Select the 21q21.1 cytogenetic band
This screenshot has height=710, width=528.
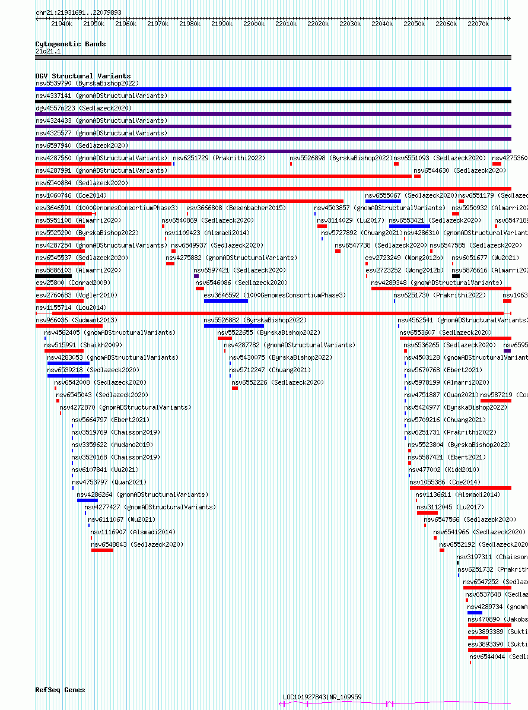pyautogui.click(x=273, y=58)
